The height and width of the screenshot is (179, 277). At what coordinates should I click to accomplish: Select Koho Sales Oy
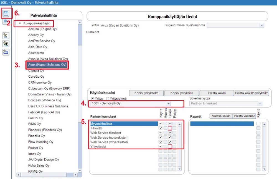click(39, 166)
